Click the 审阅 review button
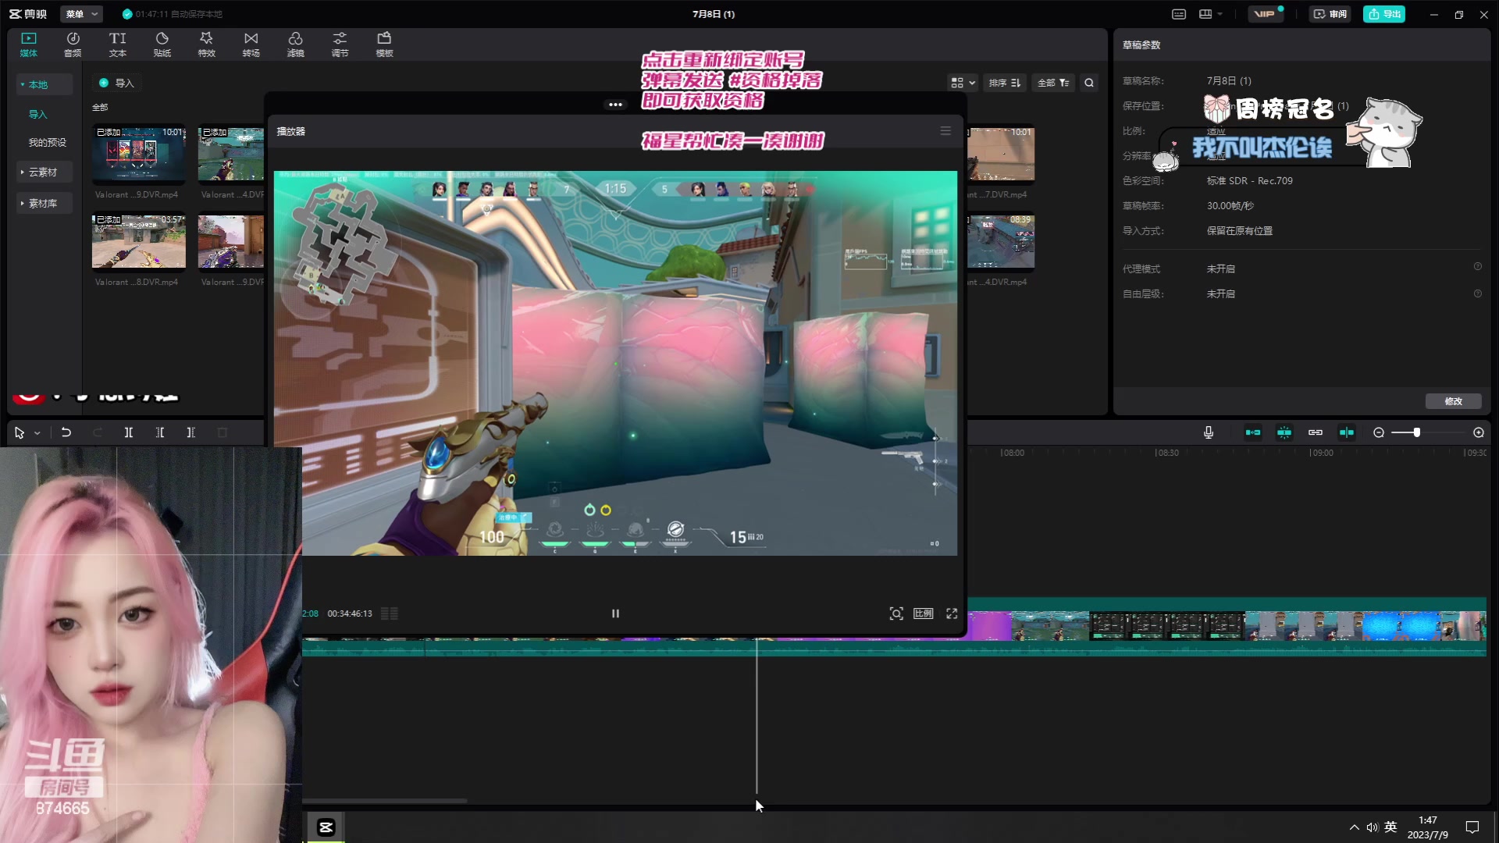This screenshot has width=1499, height=843. pyautogui.click(x=1330, y=14)
